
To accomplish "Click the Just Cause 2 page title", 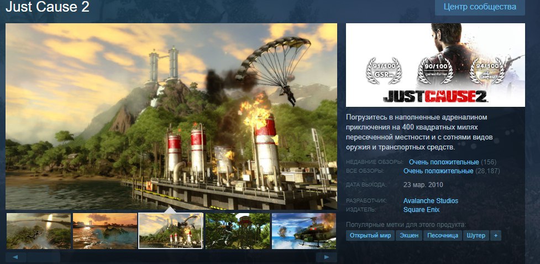I will 48,7.
